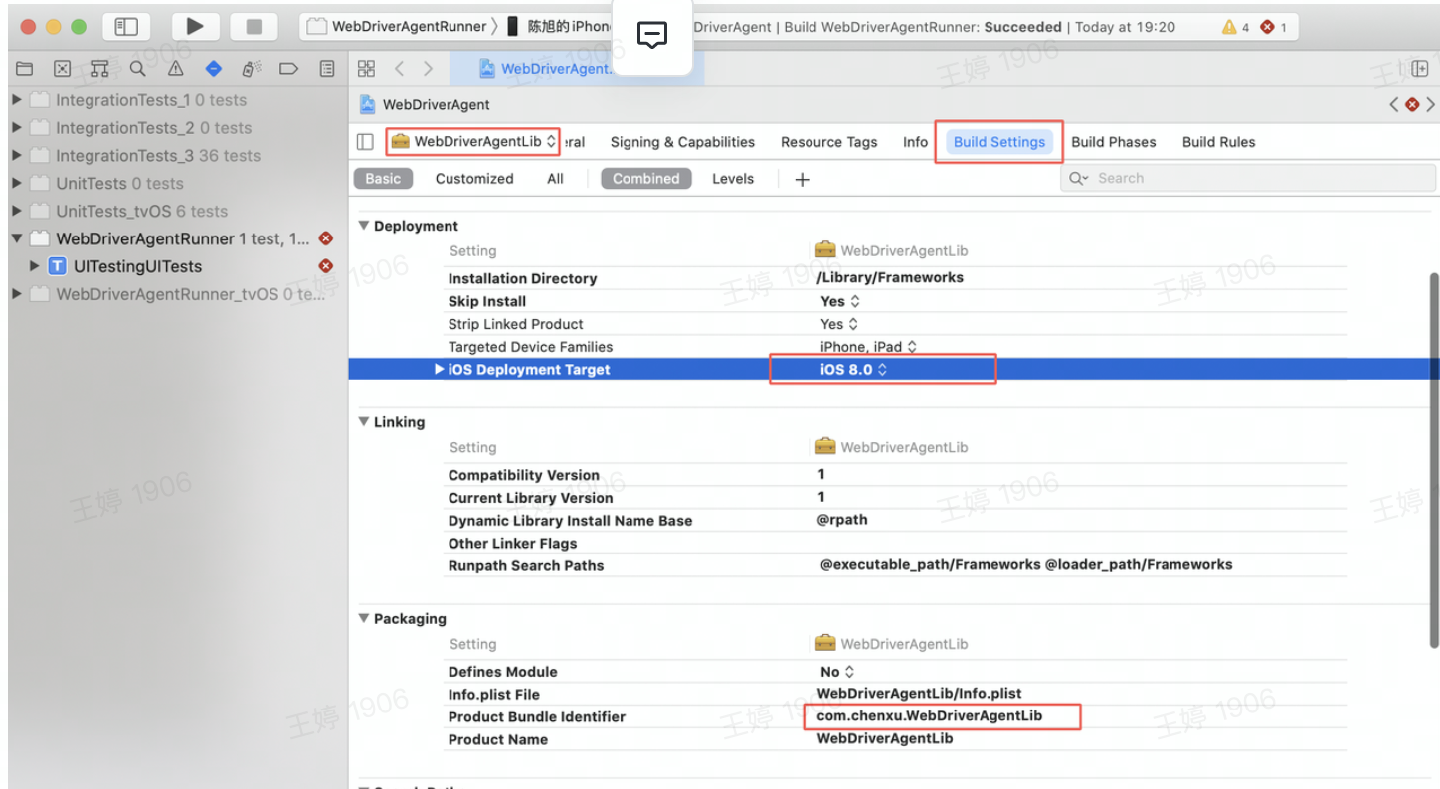
Task: Click the error badge on UITestingUITests
Action: point(325,266)
